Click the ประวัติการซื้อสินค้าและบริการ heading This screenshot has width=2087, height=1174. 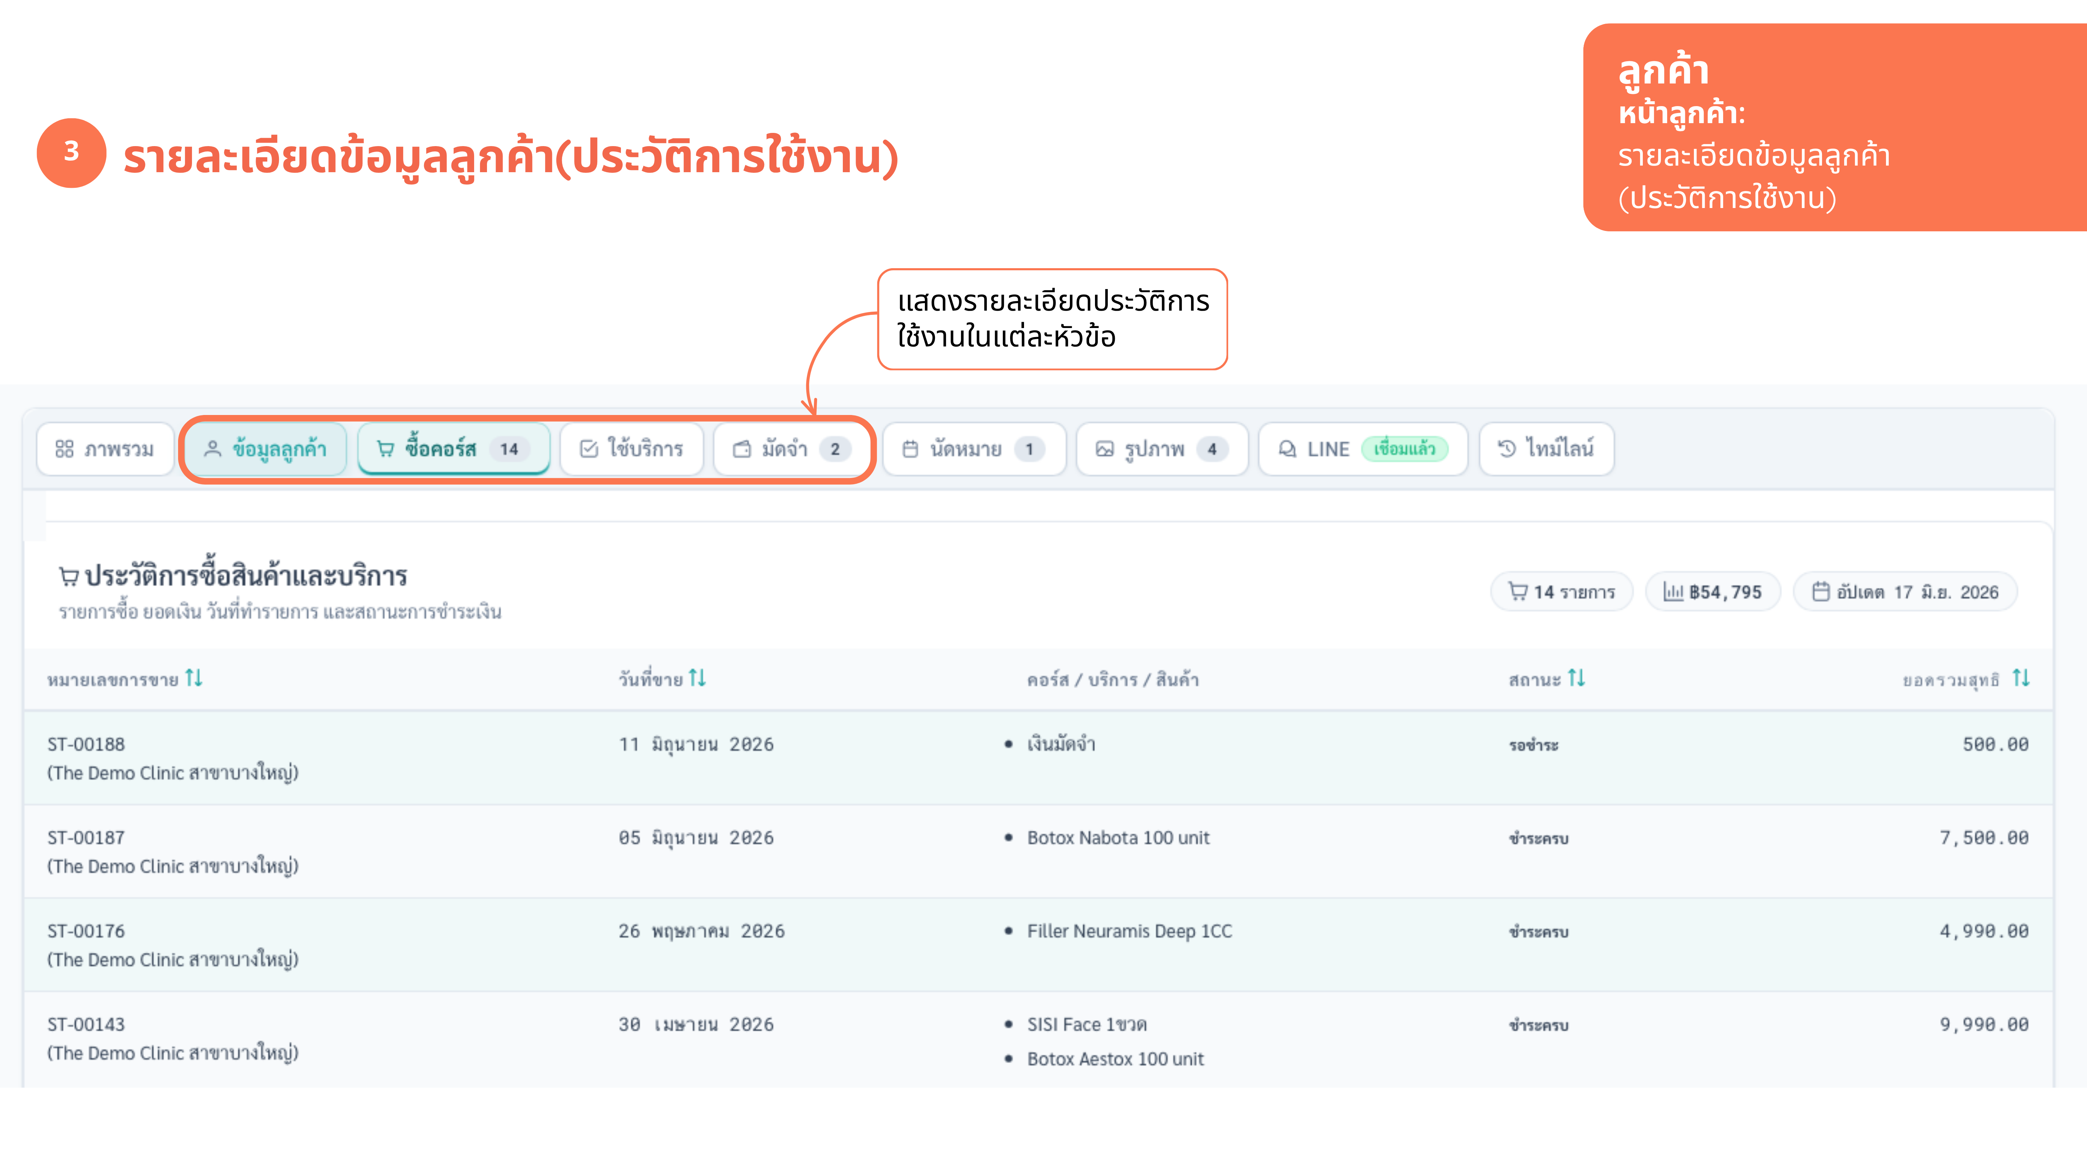point(246,575)
